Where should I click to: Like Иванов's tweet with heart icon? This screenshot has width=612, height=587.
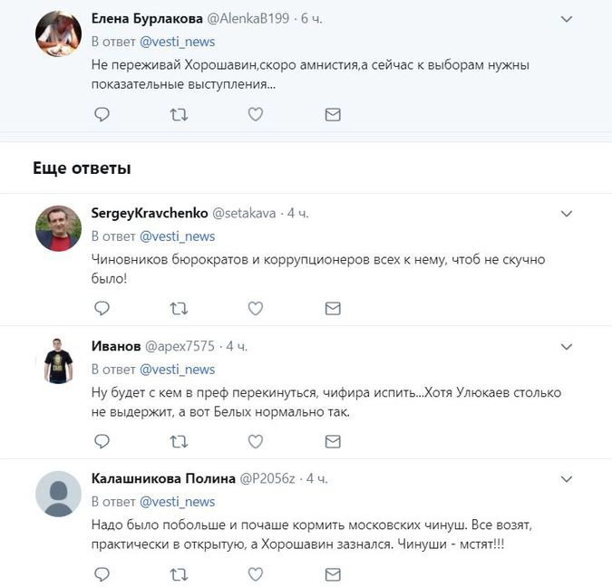pyautogui.click(x=256, y=441)
